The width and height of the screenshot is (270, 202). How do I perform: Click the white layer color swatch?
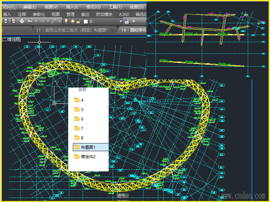click(x=86, y=22)
